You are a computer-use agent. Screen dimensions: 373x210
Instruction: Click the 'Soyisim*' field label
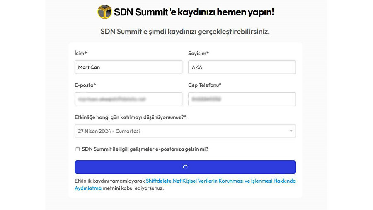199,53
